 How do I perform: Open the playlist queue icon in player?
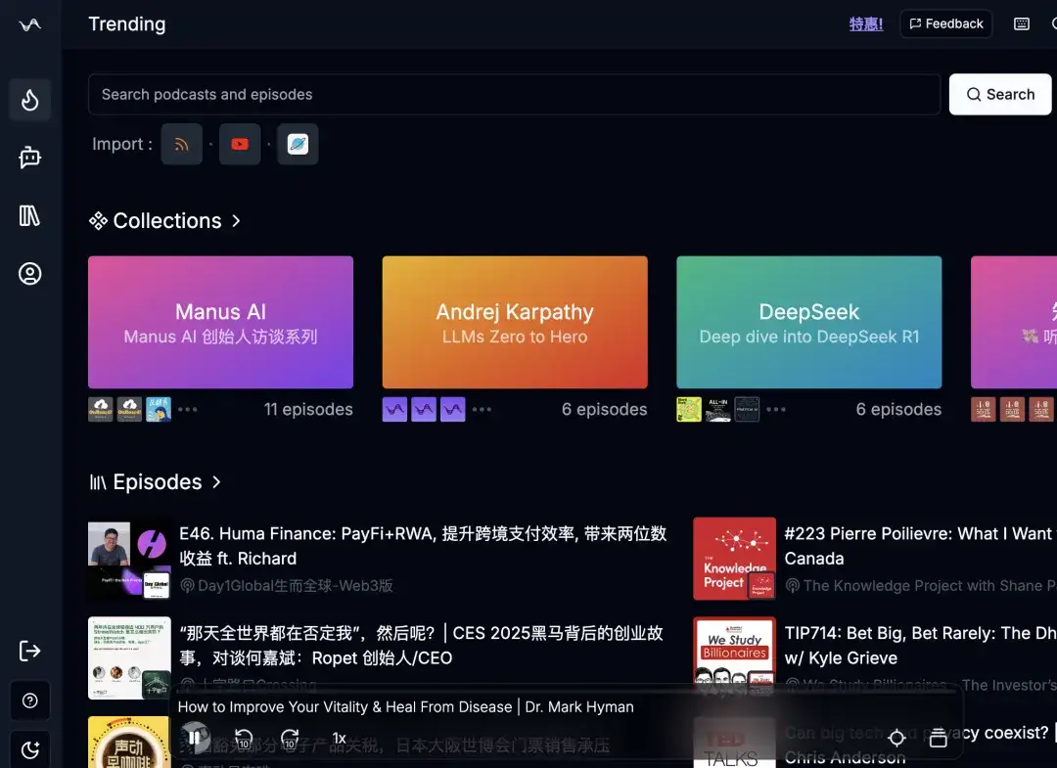pyautogui.click(x=939, y=739)
